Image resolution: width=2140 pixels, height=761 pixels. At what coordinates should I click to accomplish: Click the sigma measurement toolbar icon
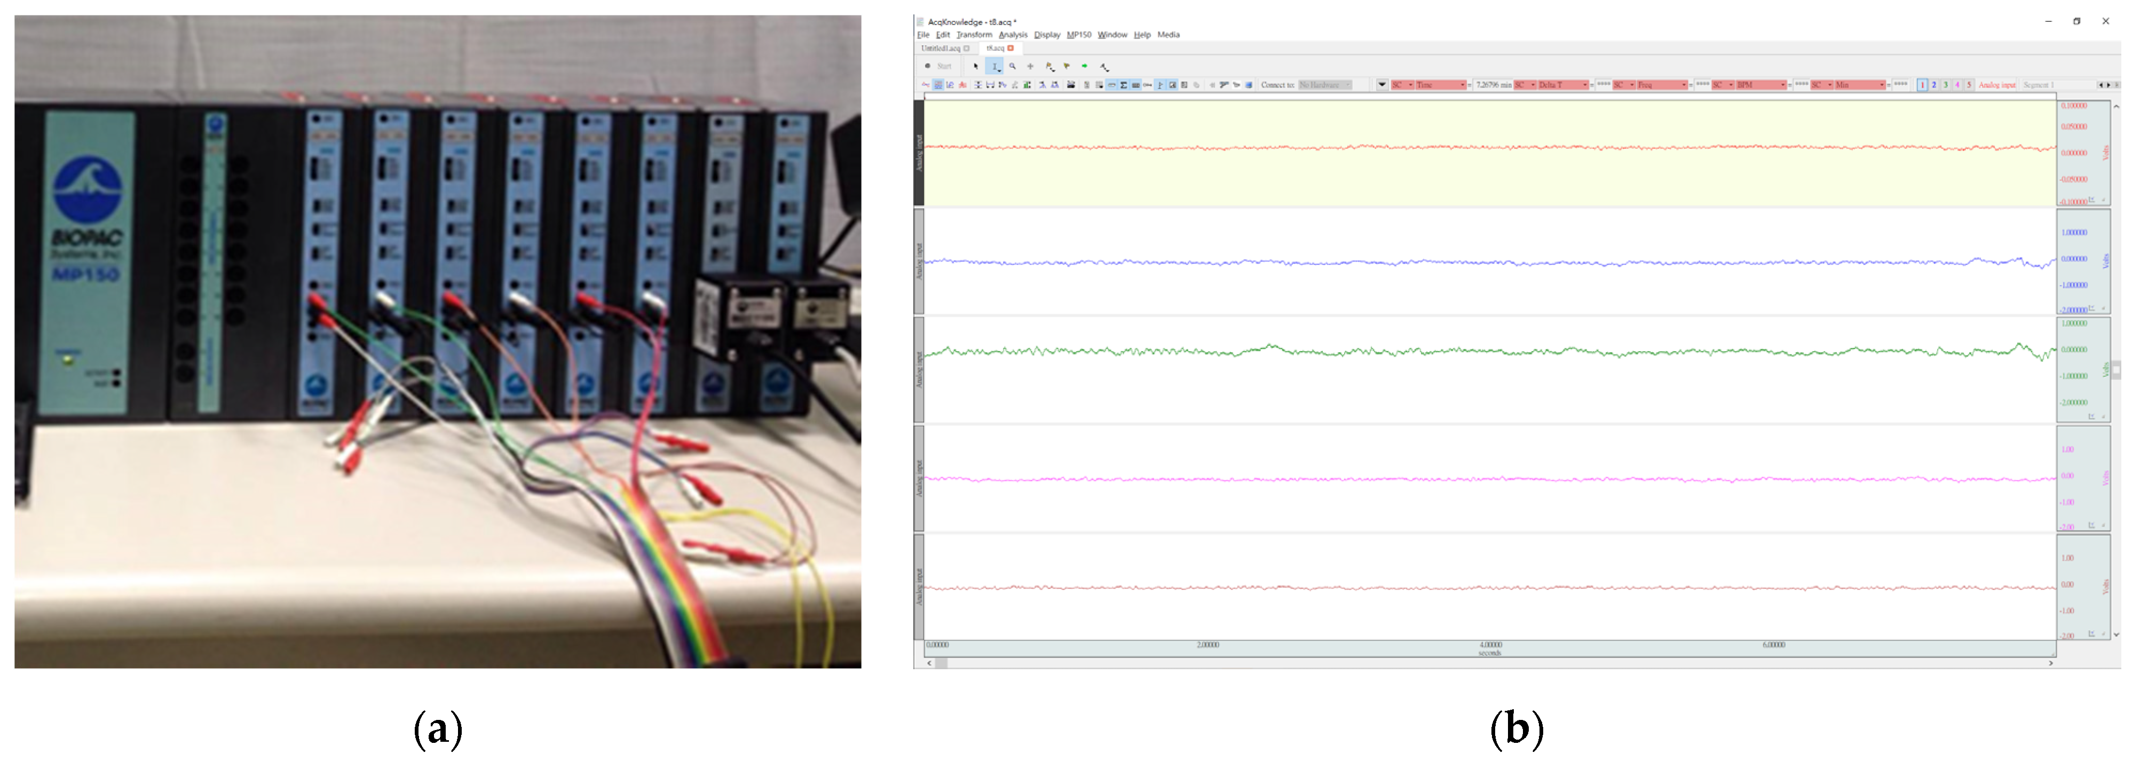pyautogui.click(x=1124, y=85)
